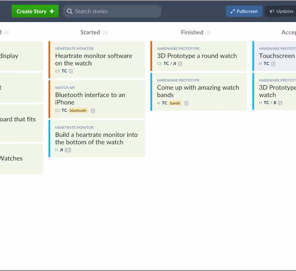The height and width of the screenshot is (271, 296).
Task: Click WATCH API epic label
Action: pyautogui.click(x=65, y=88)
